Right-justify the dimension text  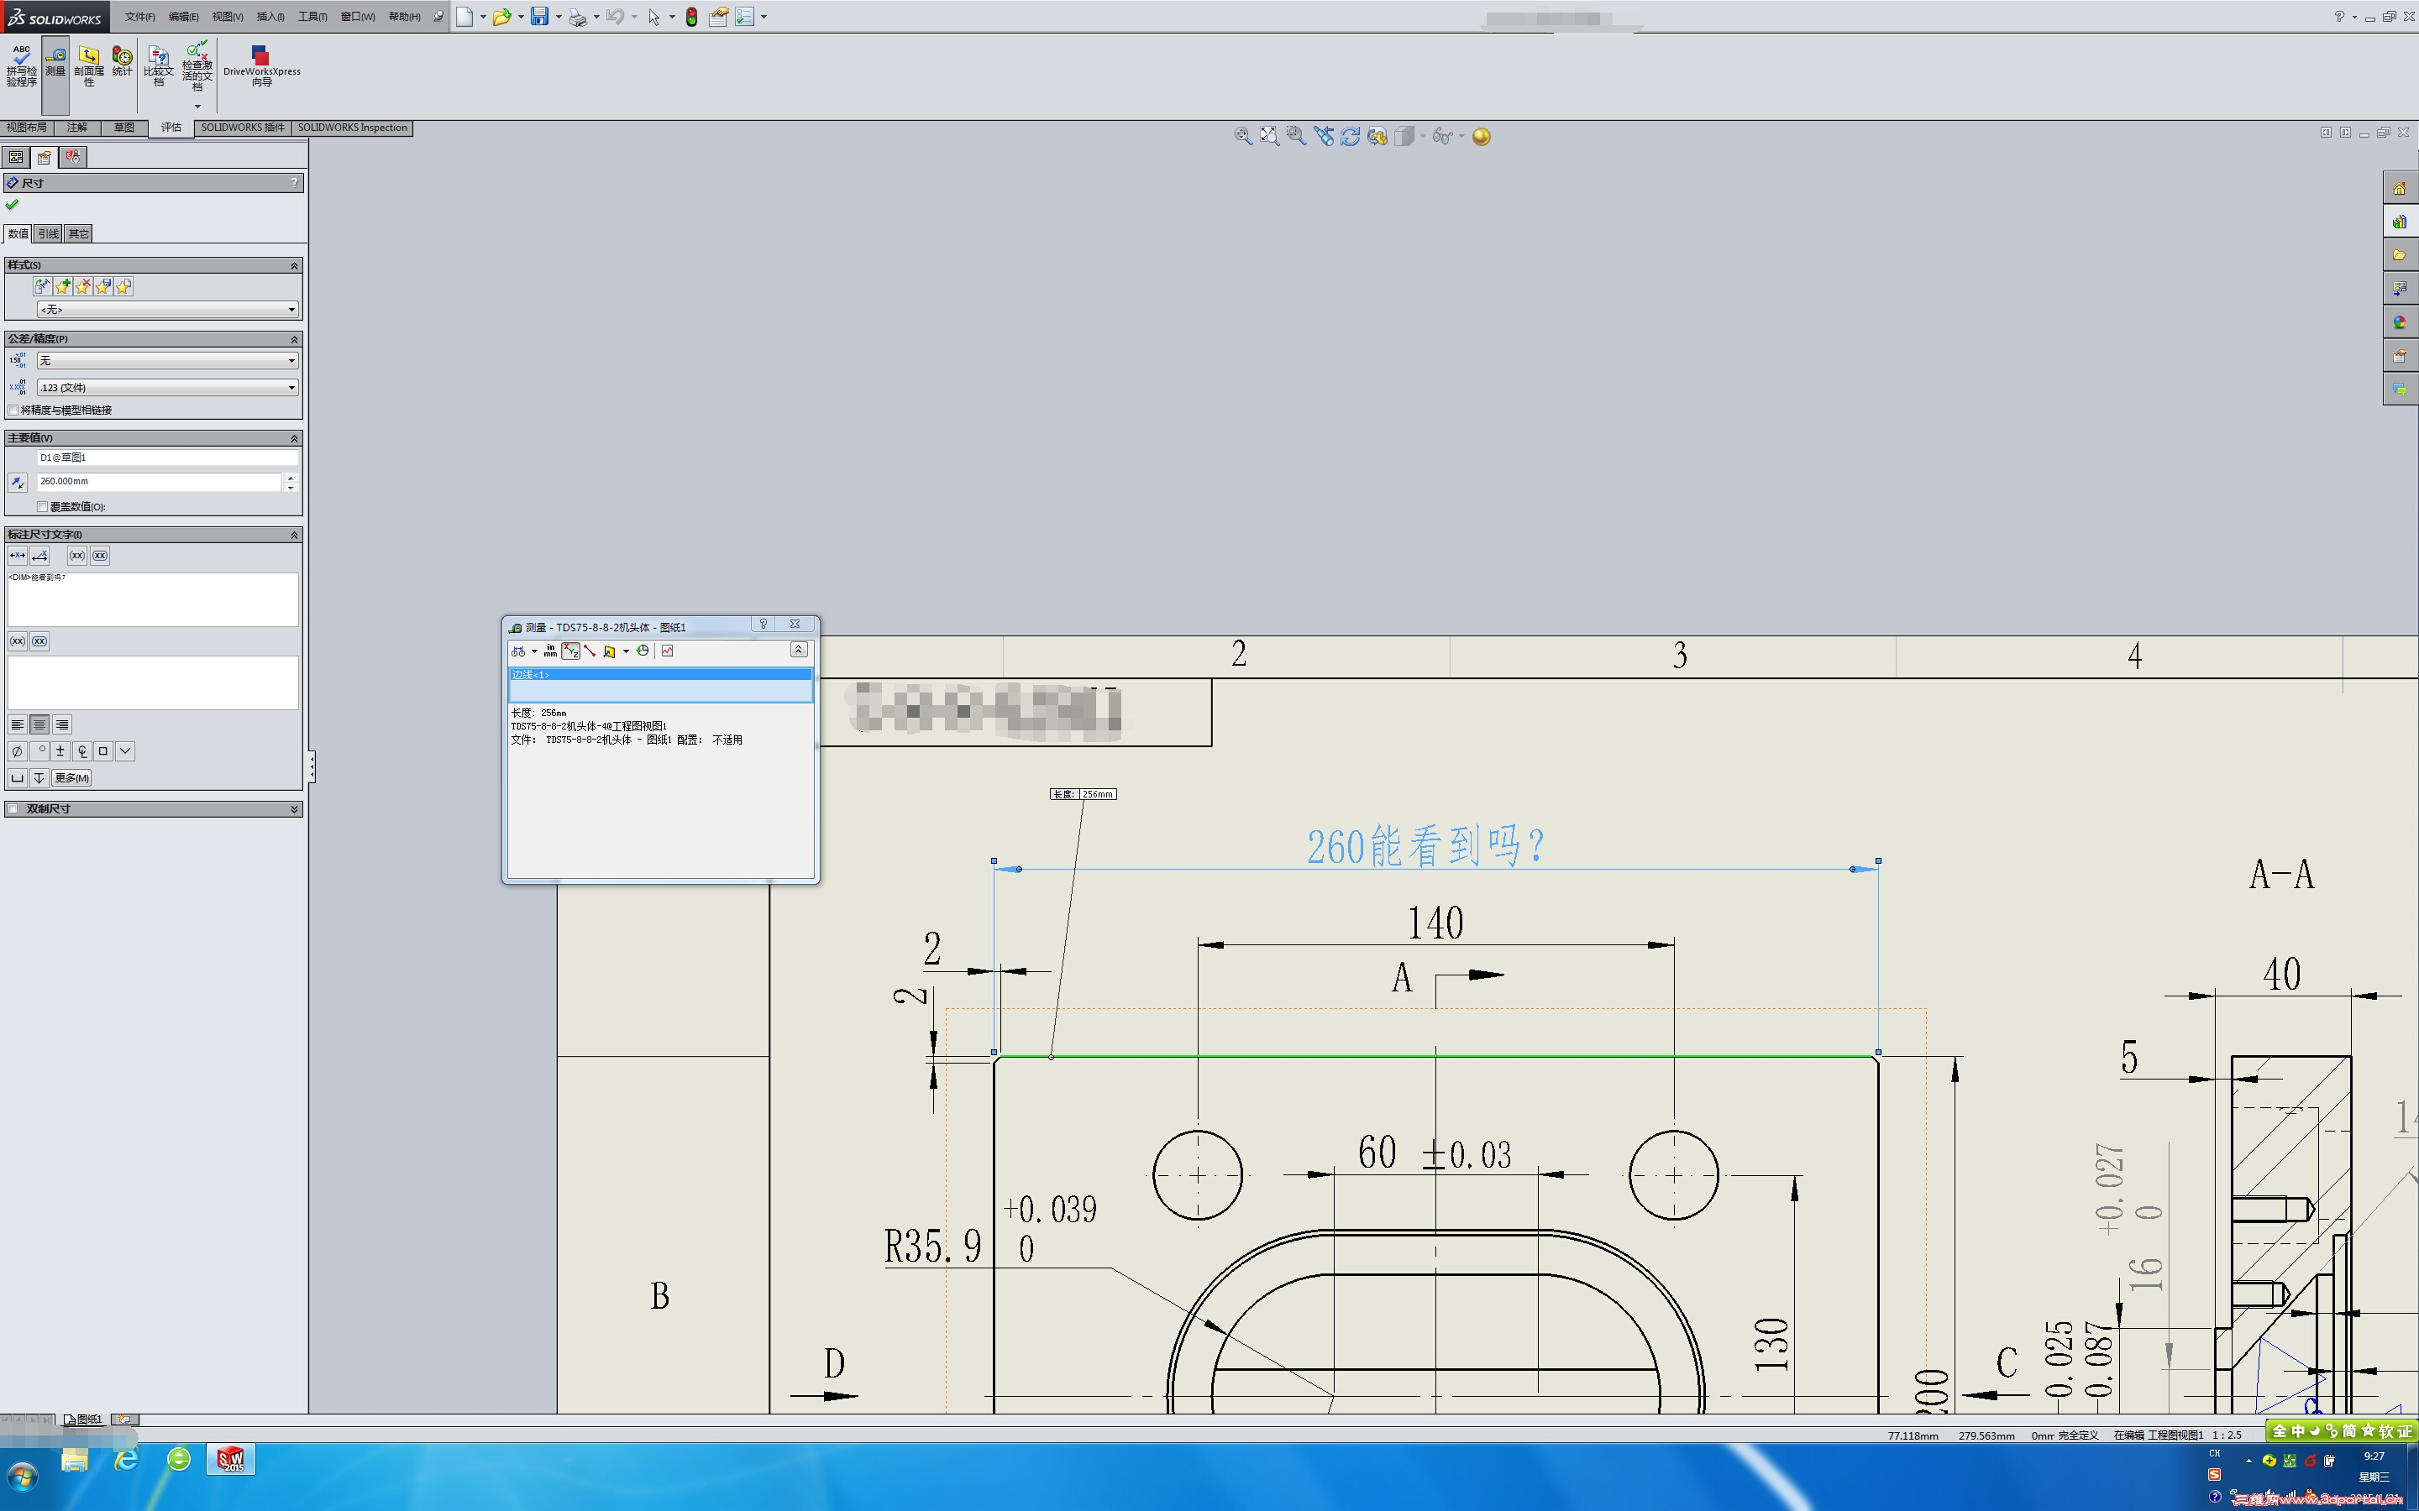coord(62,725)
